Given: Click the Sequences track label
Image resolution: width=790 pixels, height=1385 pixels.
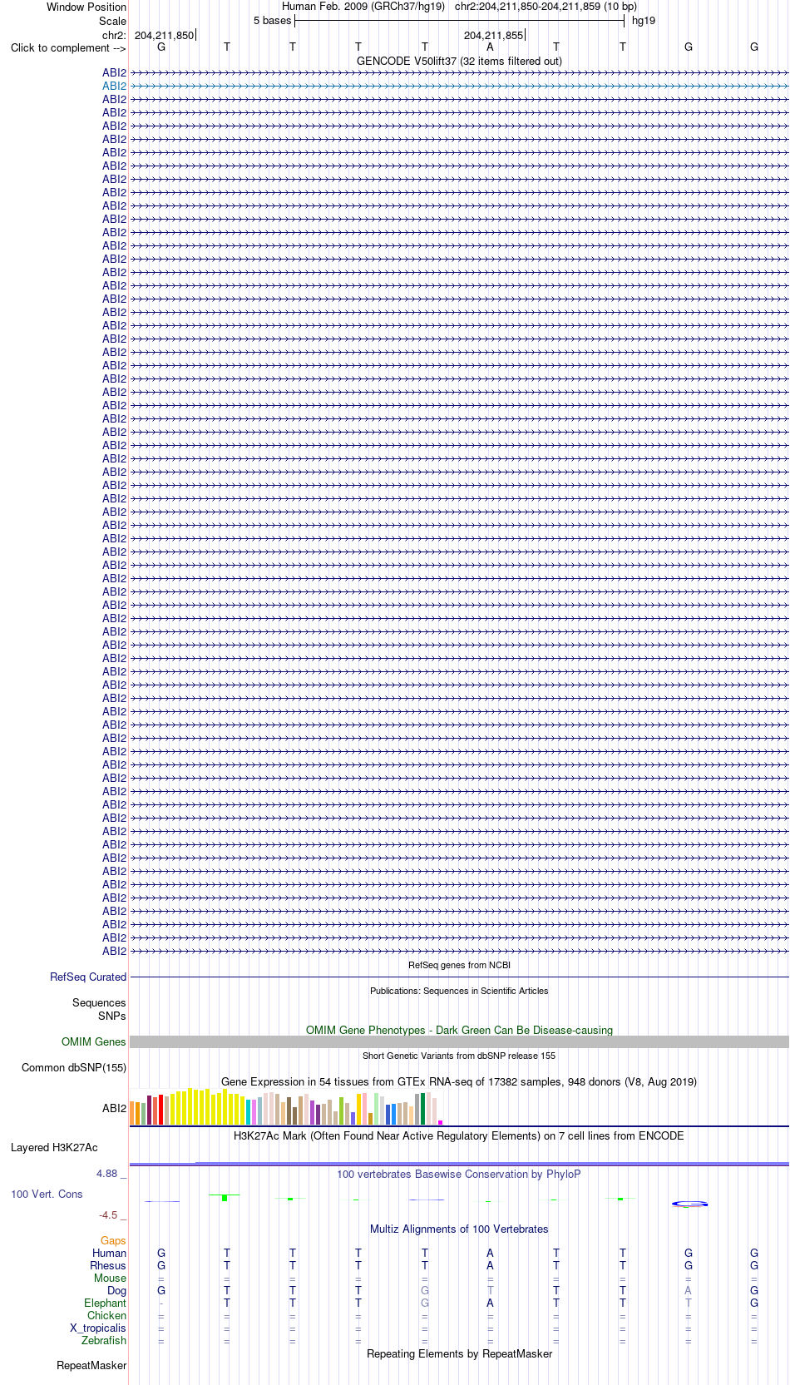Looking at the screenshot, I should 99,1003.
